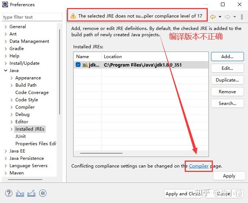
Task: Expand the Maven preferences node
Action: pos(6,173)
